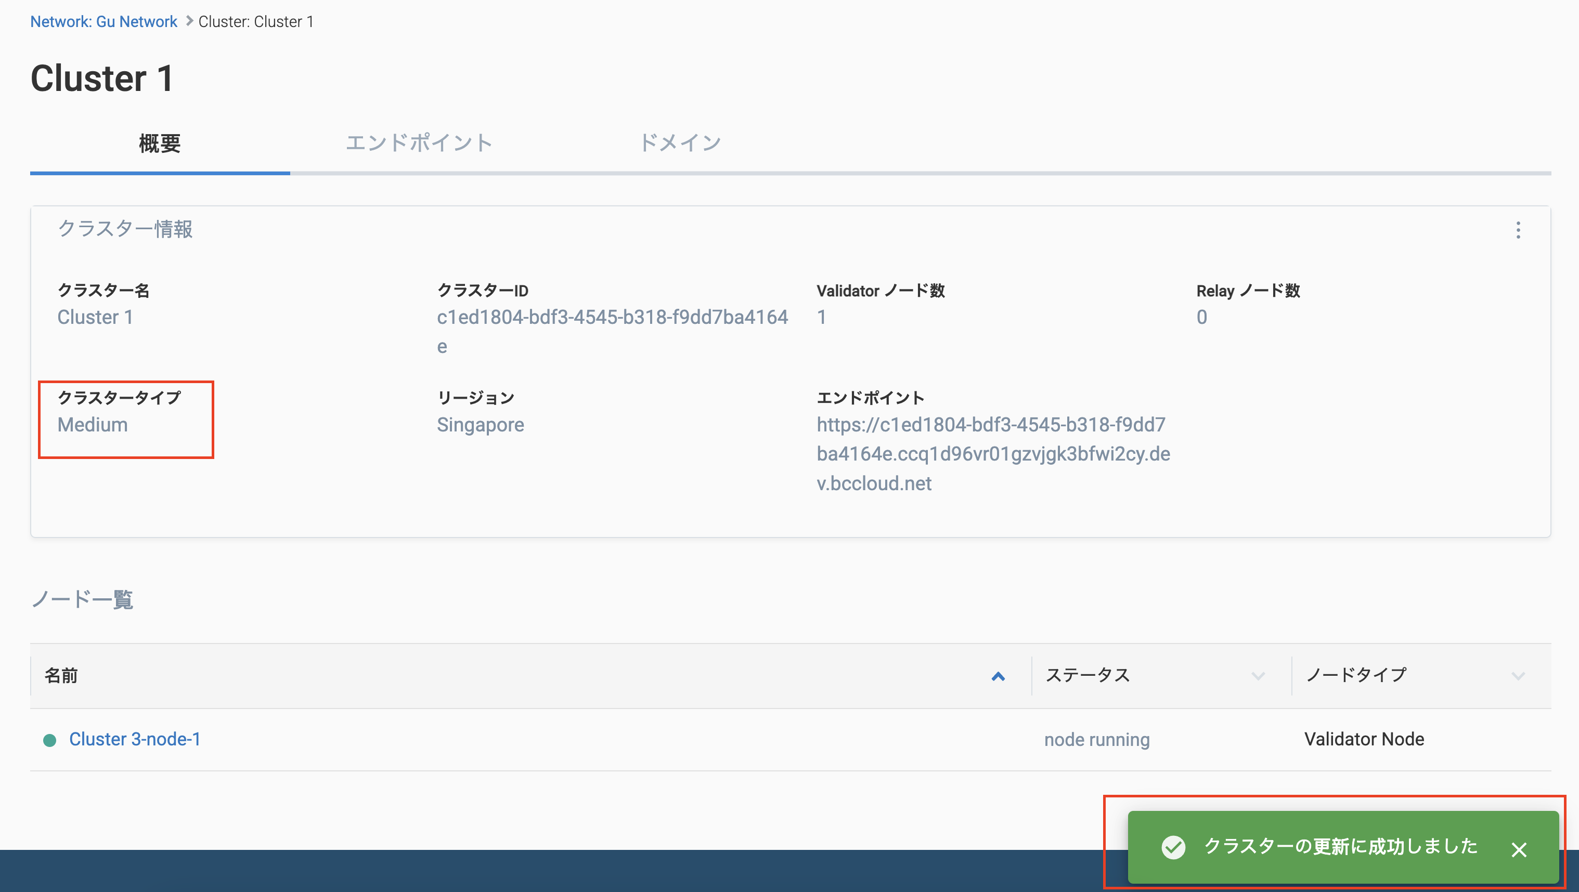Click the クラスター情報 card title
The width and height of the screenshot is (1579, 892).
125,229
